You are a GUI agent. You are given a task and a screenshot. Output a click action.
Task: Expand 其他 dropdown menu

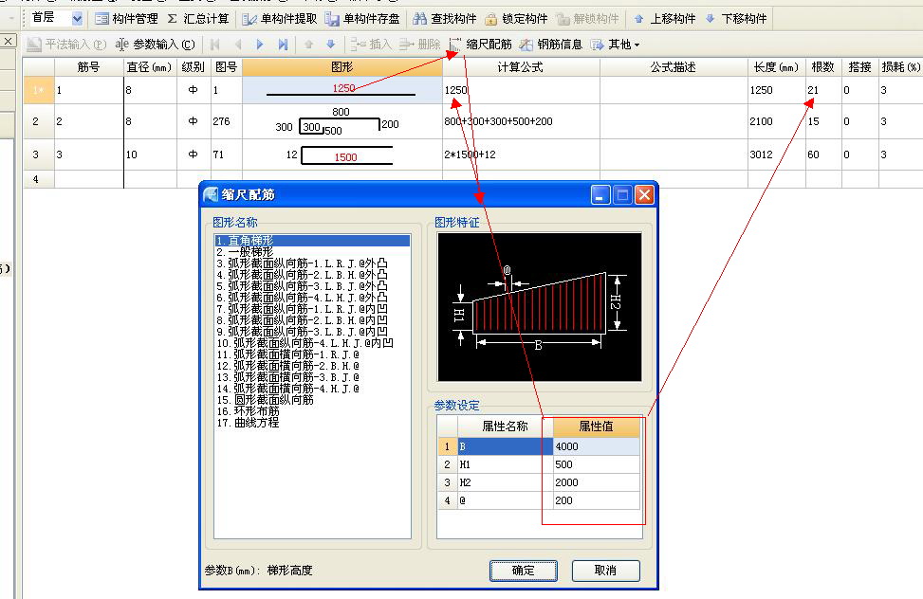click(615, 45)
